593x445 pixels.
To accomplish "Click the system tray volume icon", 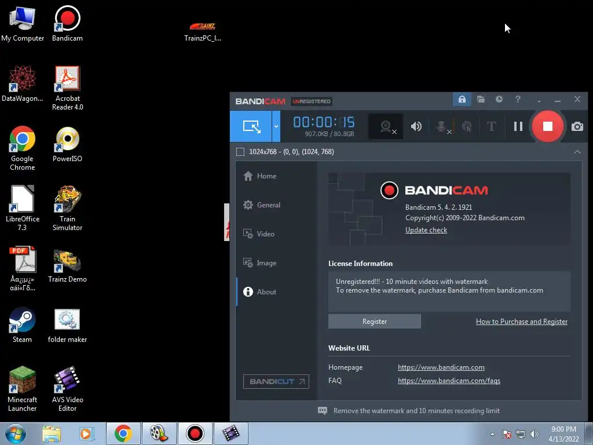I will click(535, 434).
